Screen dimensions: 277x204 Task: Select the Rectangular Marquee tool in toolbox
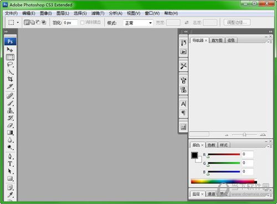click(10, 57)
